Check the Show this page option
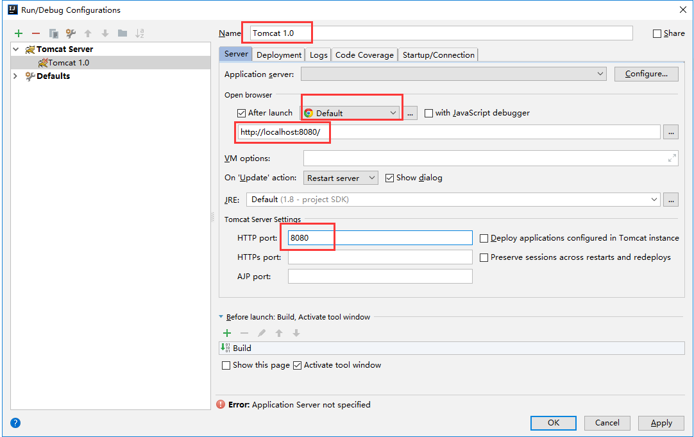Image resolution: width=694 pixels, height=437 pixels. click(x=226, y=365)
